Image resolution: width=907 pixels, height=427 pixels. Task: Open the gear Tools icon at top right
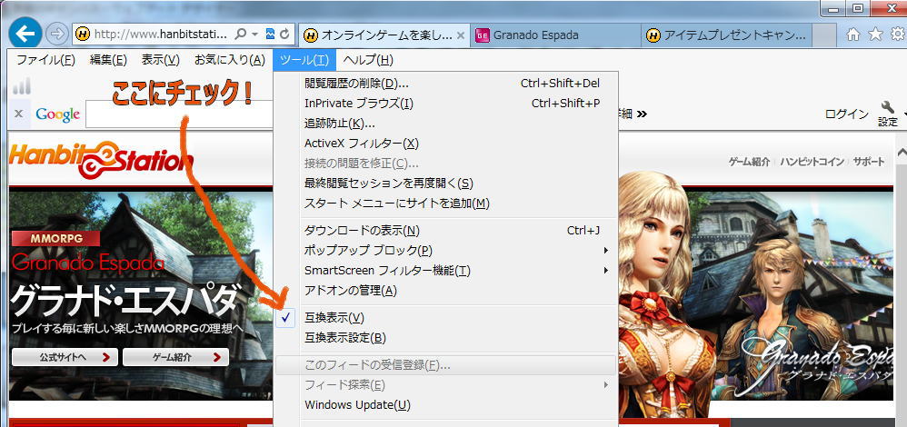[x=898, y=35]
